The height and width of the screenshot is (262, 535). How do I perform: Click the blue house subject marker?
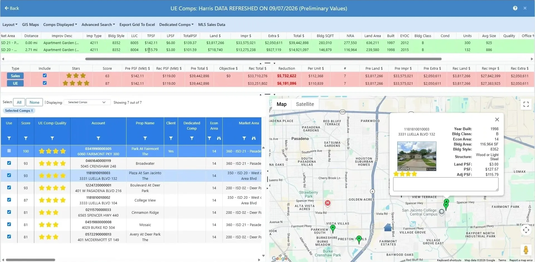pyautogui.click(x=388, y=227)
